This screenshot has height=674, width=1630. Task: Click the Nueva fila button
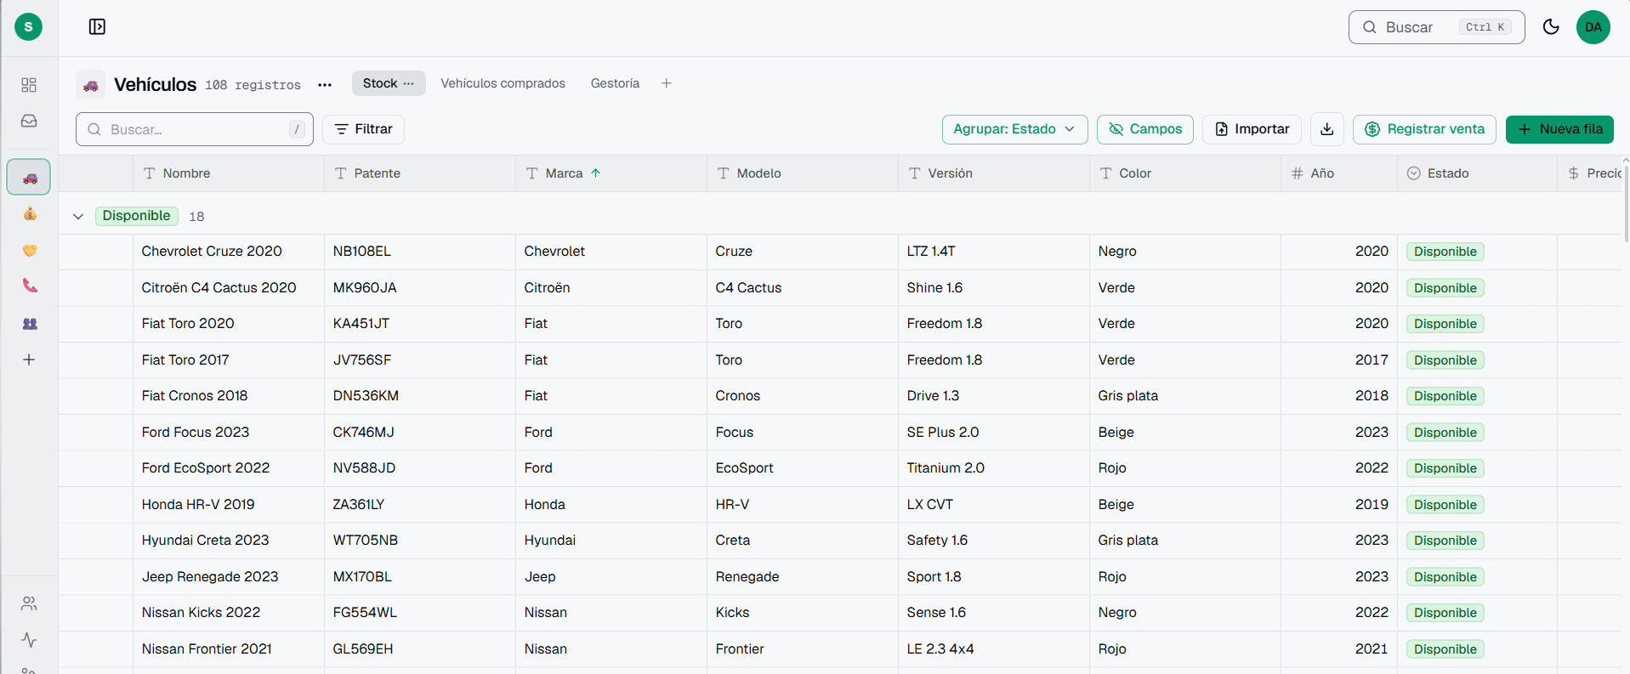pos(1559,129)
